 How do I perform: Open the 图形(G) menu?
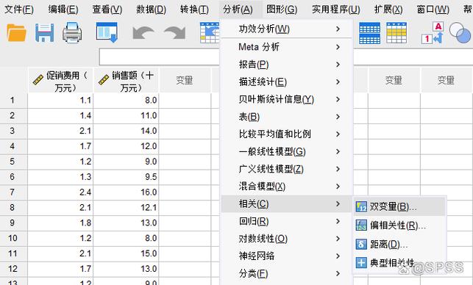tap(282, 10)
